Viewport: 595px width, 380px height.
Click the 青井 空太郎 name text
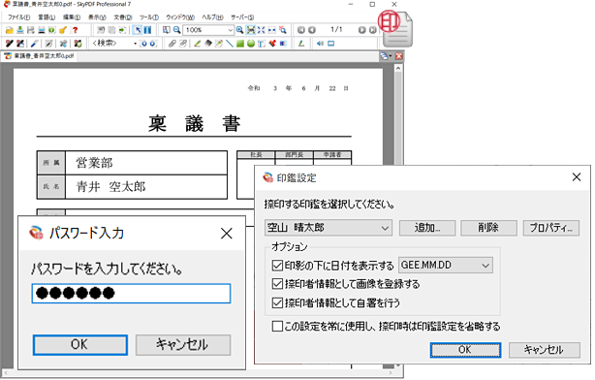click(x=110, y=186)
